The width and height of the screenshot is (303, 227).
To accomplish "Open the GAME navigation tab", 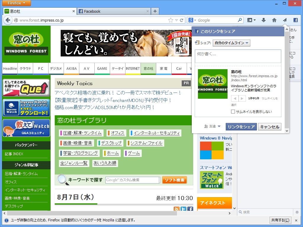I will coord(102,69).
